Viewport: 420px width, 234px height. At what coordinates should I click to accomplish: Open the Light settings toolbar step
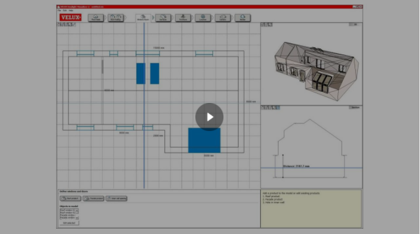223,18
